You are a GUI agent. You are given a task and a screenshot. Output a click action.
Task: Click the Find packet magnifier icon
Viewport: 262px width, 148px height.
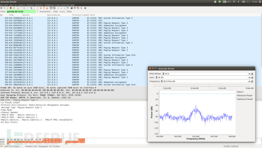pos(31,8)
